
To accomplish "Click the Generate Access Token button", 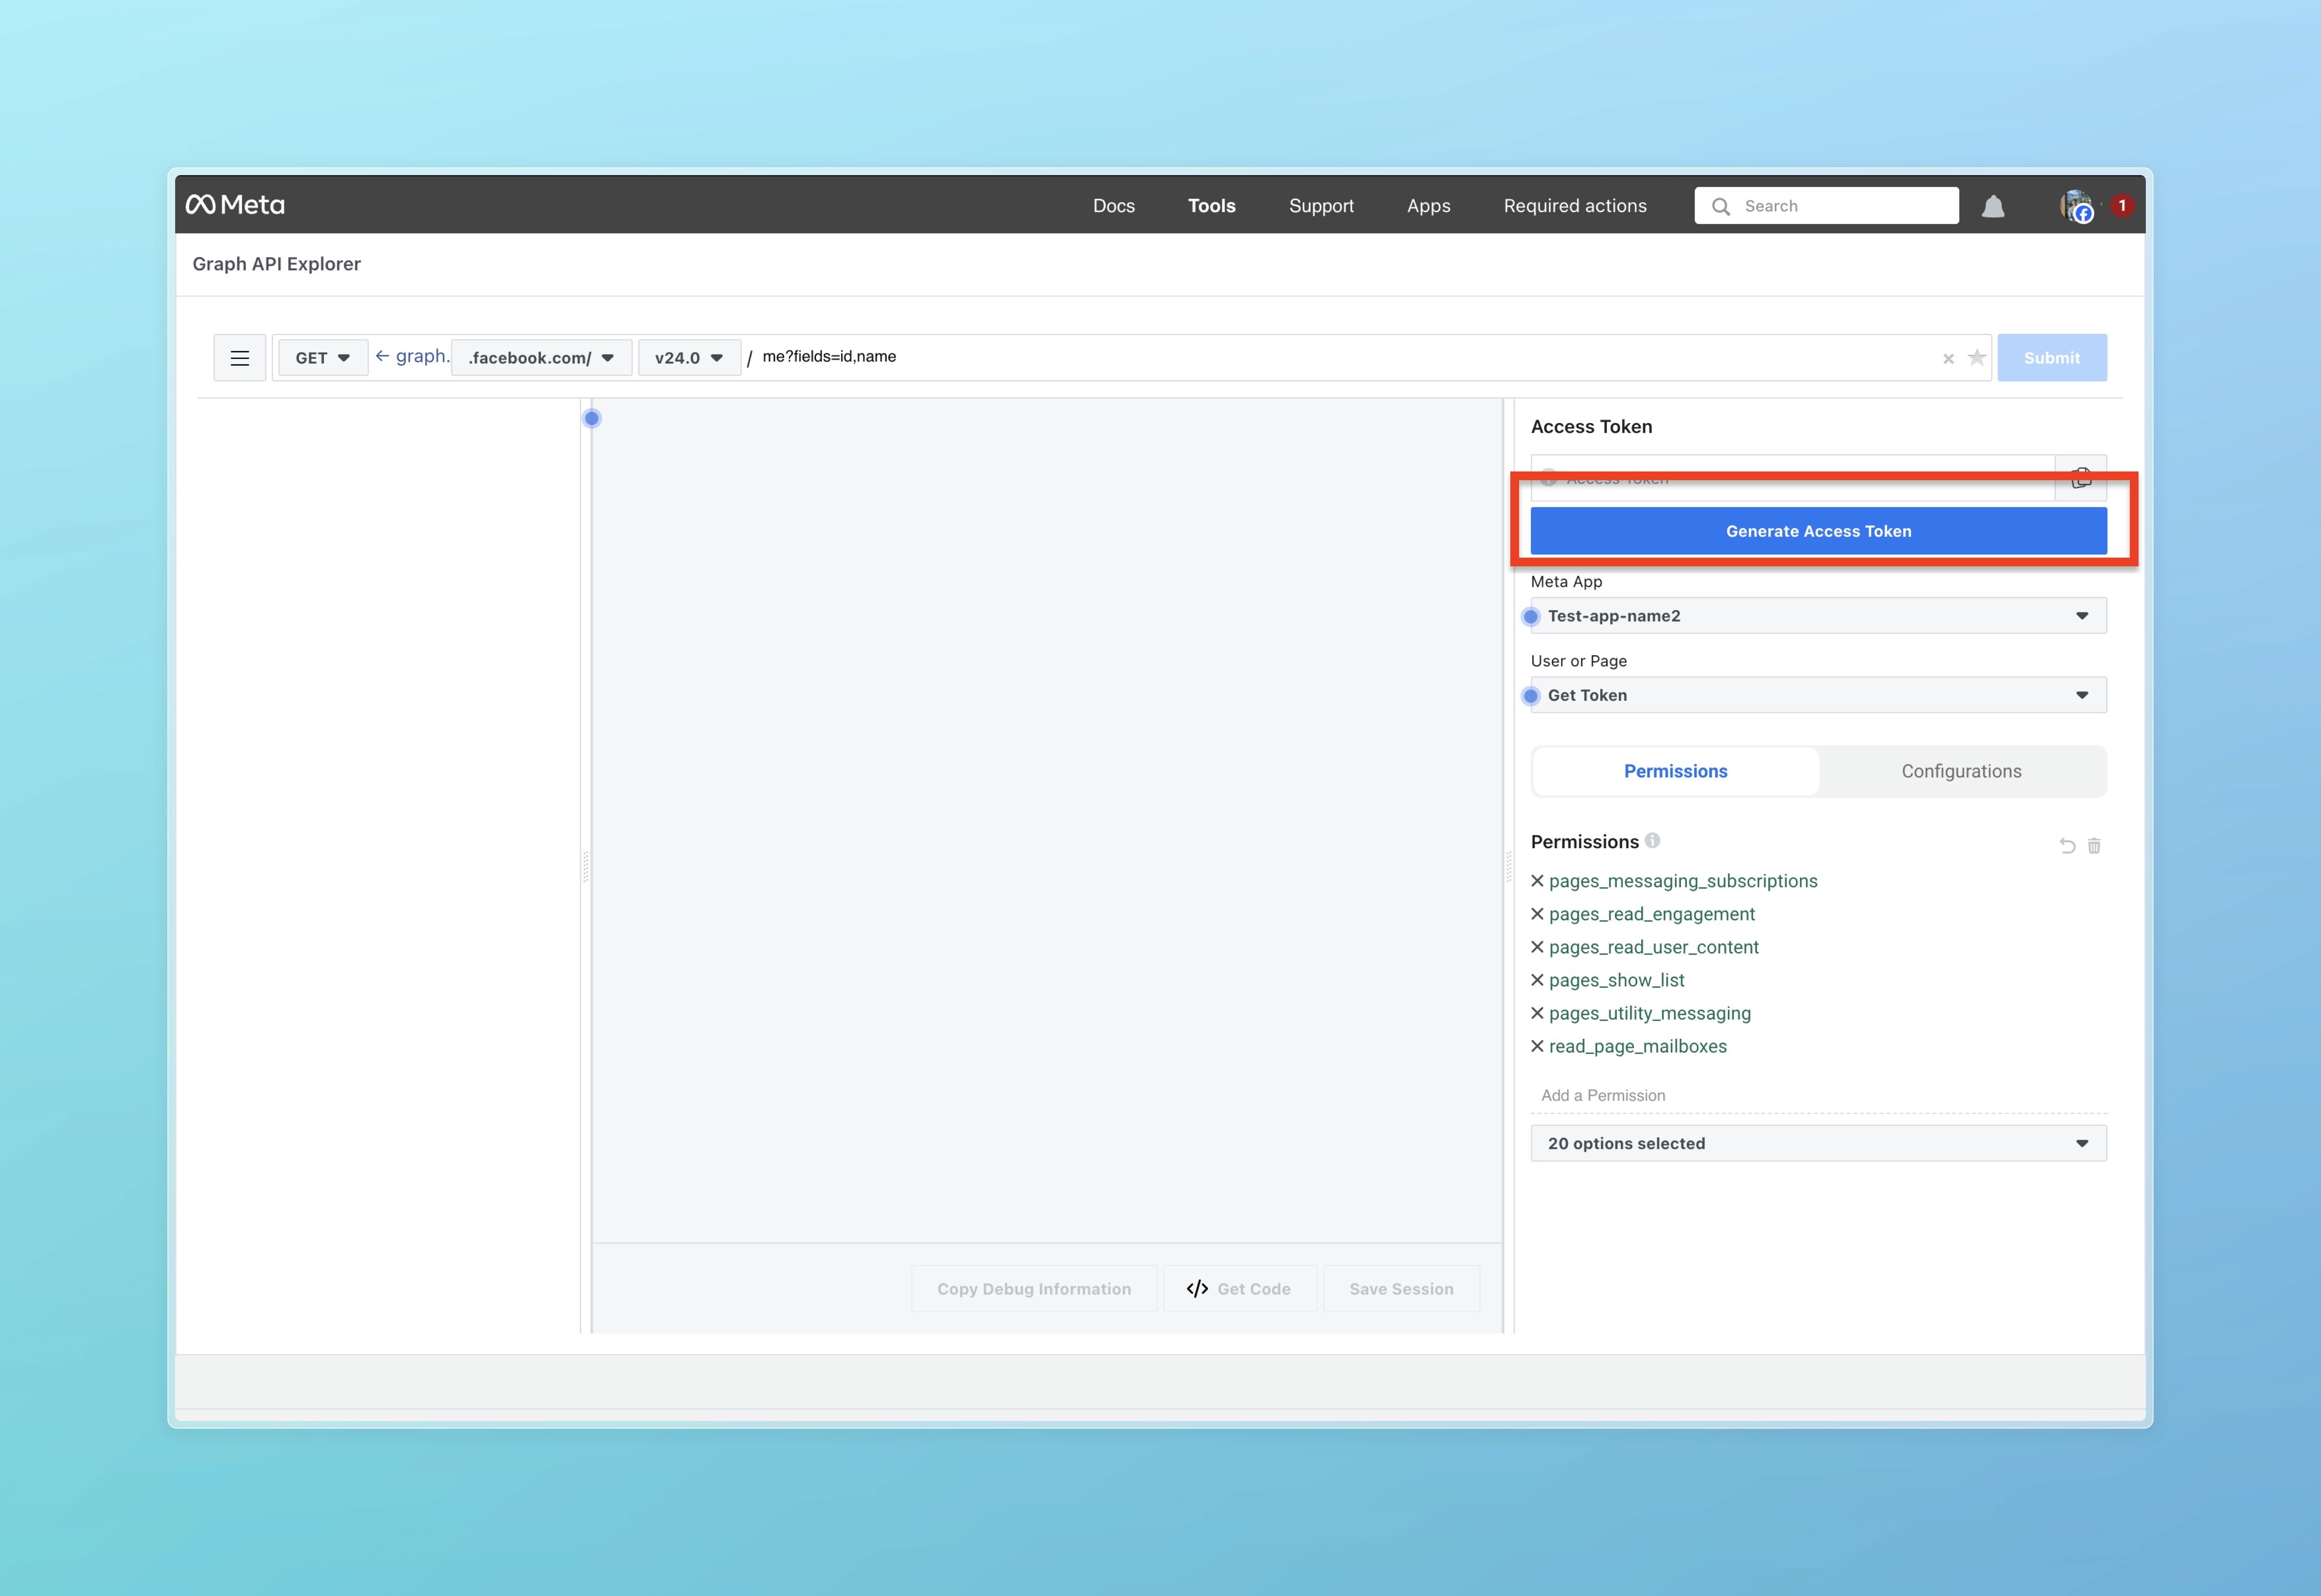I will point(1818,531).
